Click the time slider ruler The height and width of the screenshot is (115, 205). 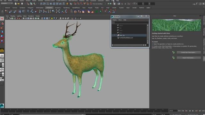click(x=84, y=111)
